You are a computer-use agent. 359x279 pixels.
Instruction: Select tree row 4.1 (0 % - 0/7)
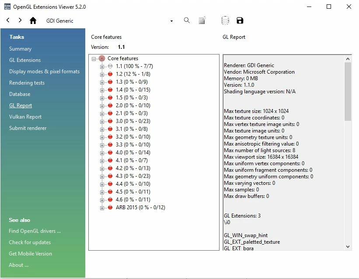[132, 160]
